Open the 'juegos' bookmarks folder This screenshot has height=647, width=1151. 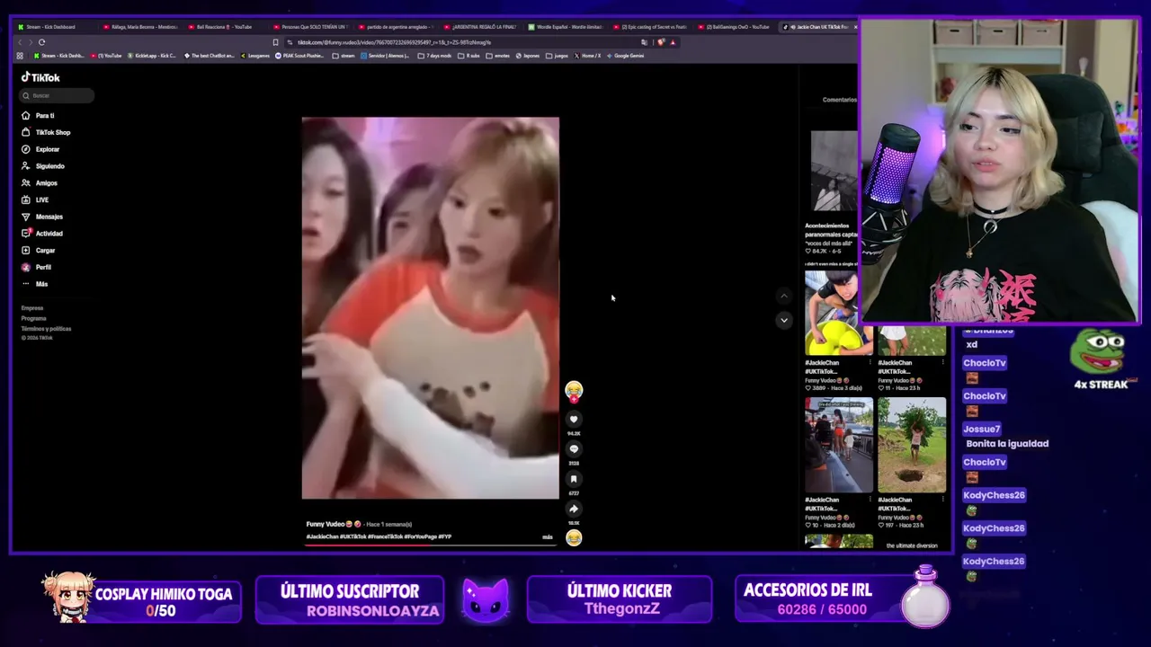tap(557, 56)
